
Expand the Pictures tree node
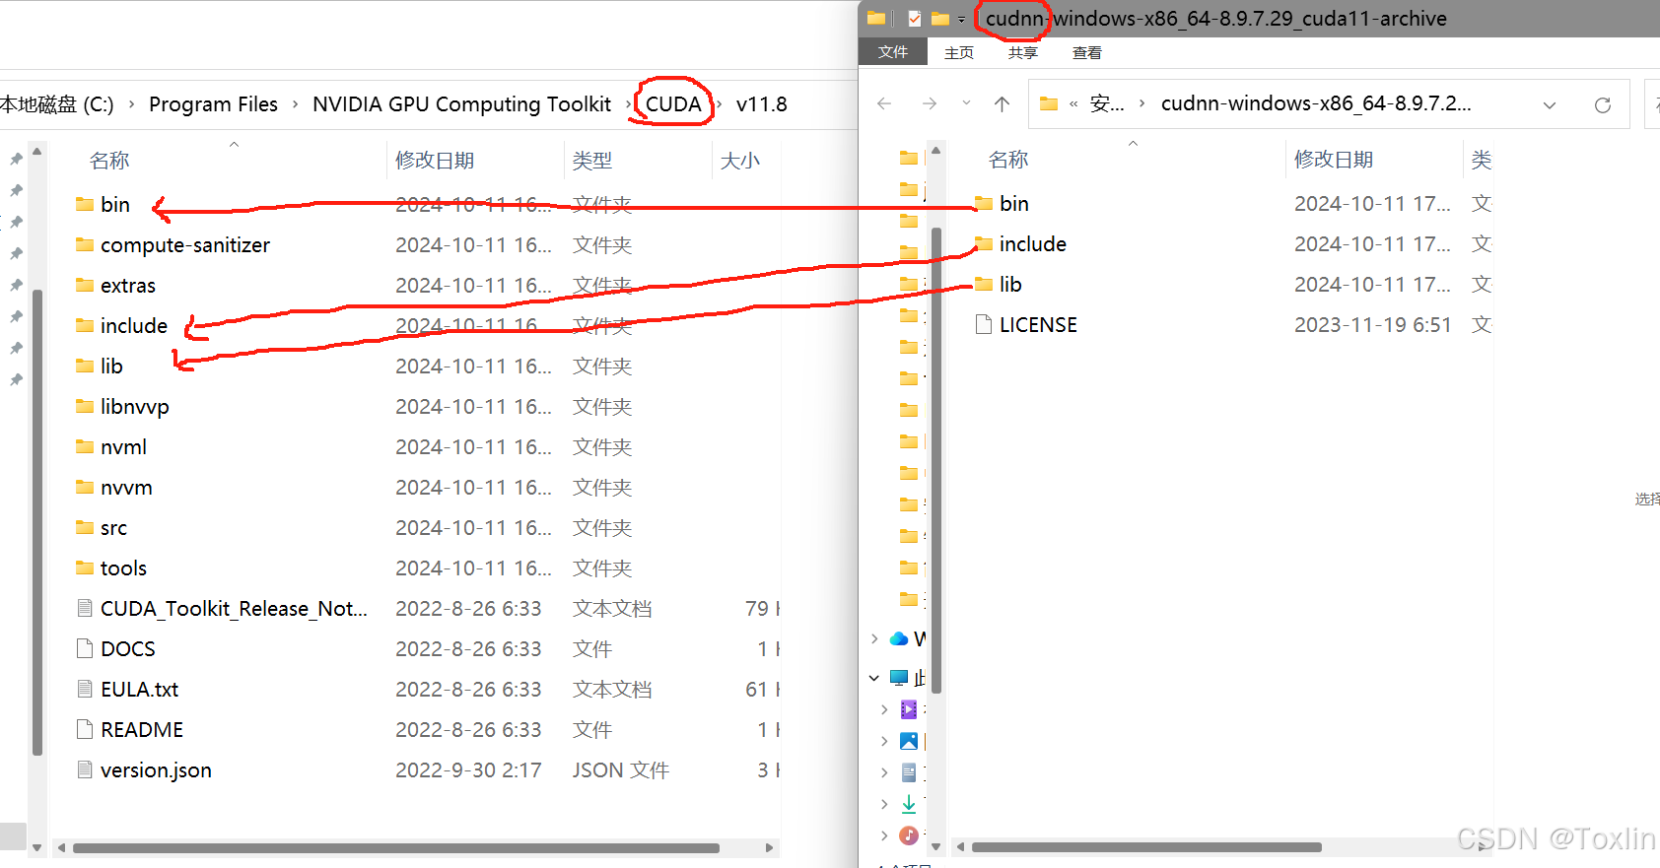[x=884, y=741]
